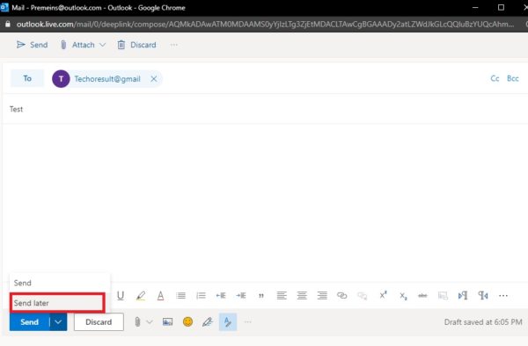Toggle the numbered list
This screenshot has width=528, height=346.
pyautogui.click(x=201, y=296)
